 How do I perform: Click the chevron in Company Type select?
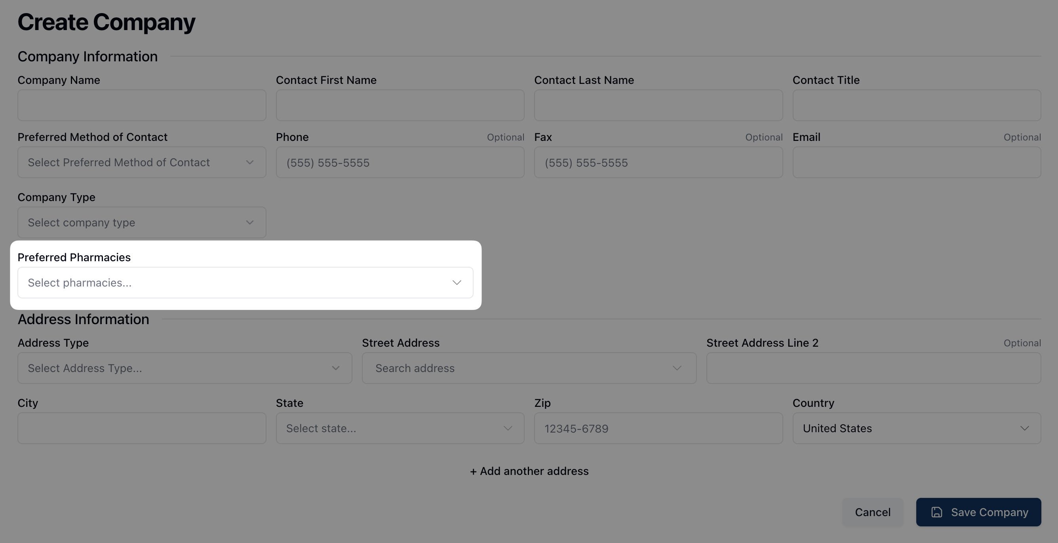point(250,222)
